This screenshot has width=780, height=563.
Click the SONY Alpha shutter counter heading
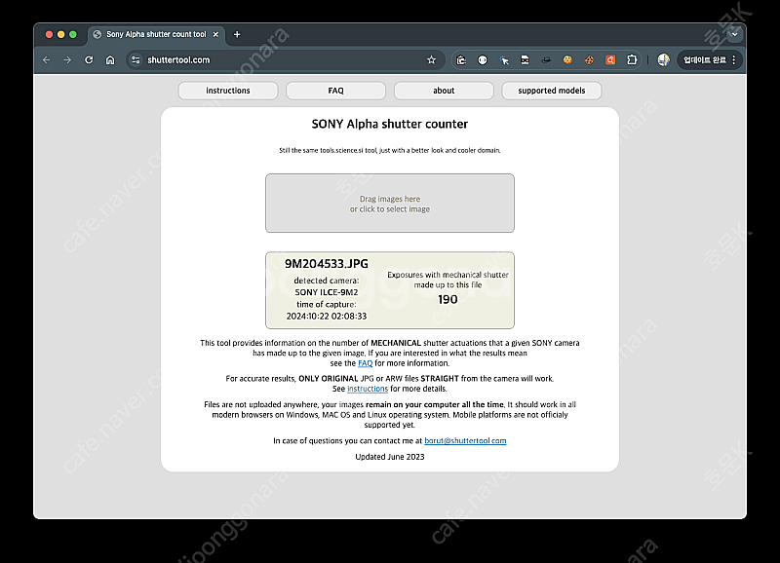click(x=390, y=124)
